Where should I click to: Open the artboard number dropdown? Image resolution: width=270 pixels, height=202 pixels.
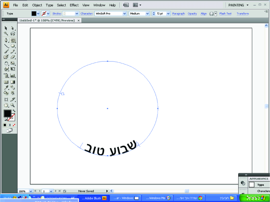(51, 191)
